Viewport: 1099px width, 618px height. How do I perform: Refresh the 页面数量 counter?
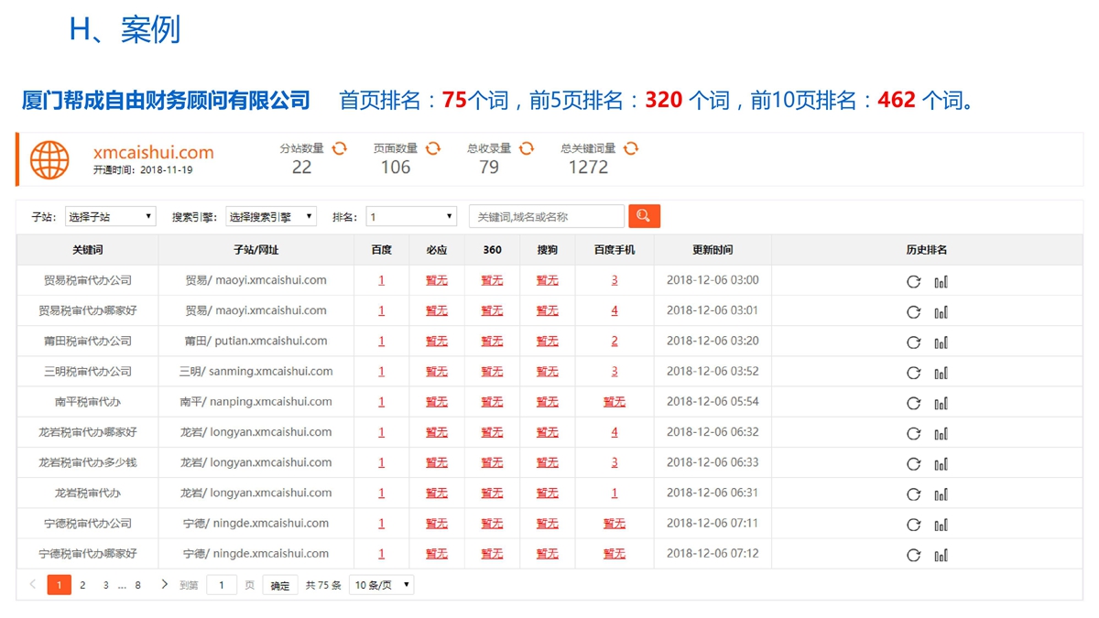coord(433,148)
